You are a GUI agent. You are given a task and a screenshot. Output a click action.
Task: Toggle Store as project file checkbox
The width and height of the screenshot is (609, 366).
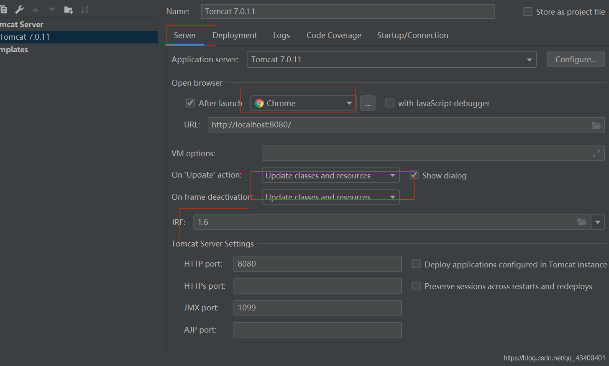[x=528, y=12]
